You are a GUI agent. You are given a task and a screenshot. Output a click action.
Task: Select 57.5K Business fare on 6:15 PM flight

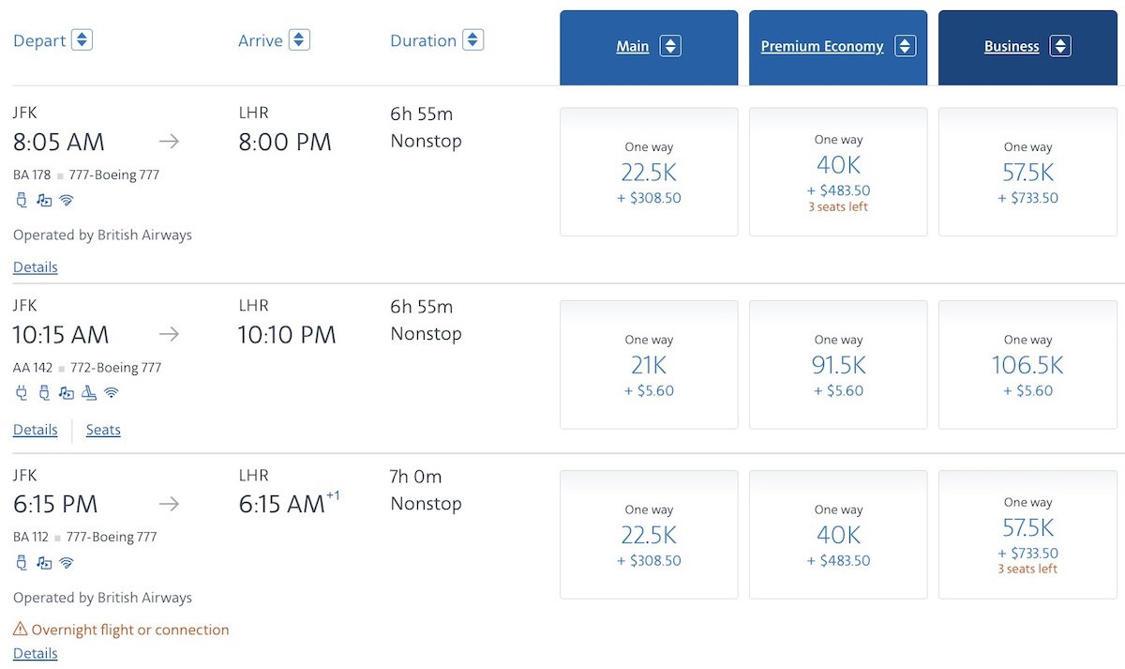(1027, 535)
